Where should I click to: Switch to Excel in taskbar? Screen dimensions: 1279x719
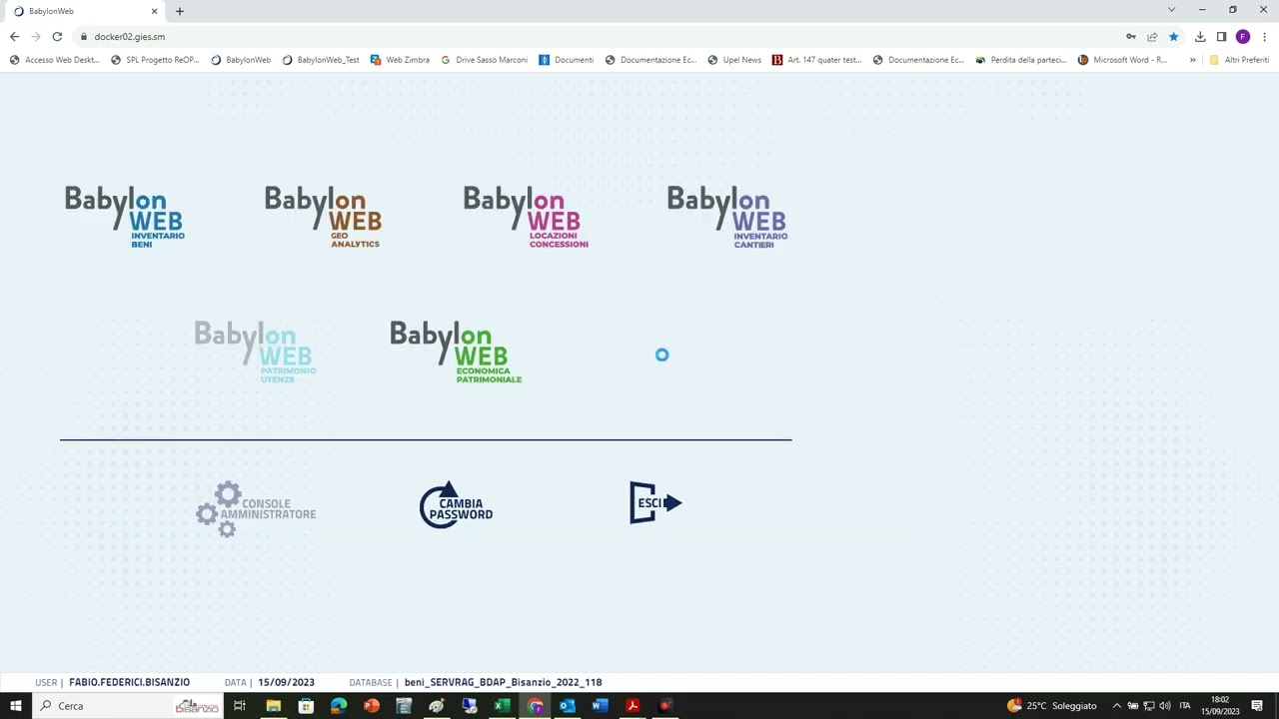pyautogui.click(x=502, y=706)
